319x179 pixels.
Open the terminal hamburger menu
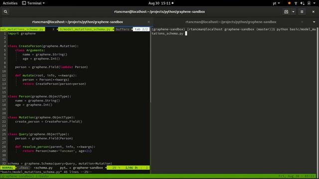302,12
